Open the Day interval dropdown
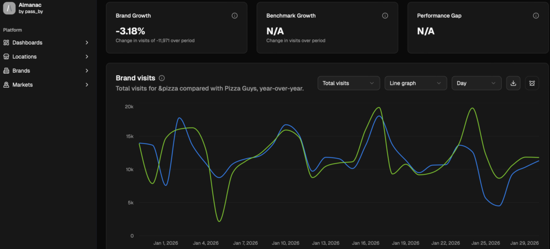The image size is (550, 249). tap(476, 83)
